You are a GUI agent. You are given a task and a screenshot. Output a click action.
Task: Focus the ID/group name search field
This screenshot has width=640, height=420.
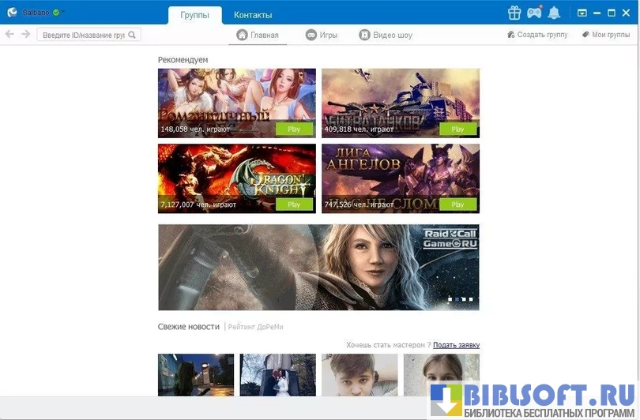point(83,35)
